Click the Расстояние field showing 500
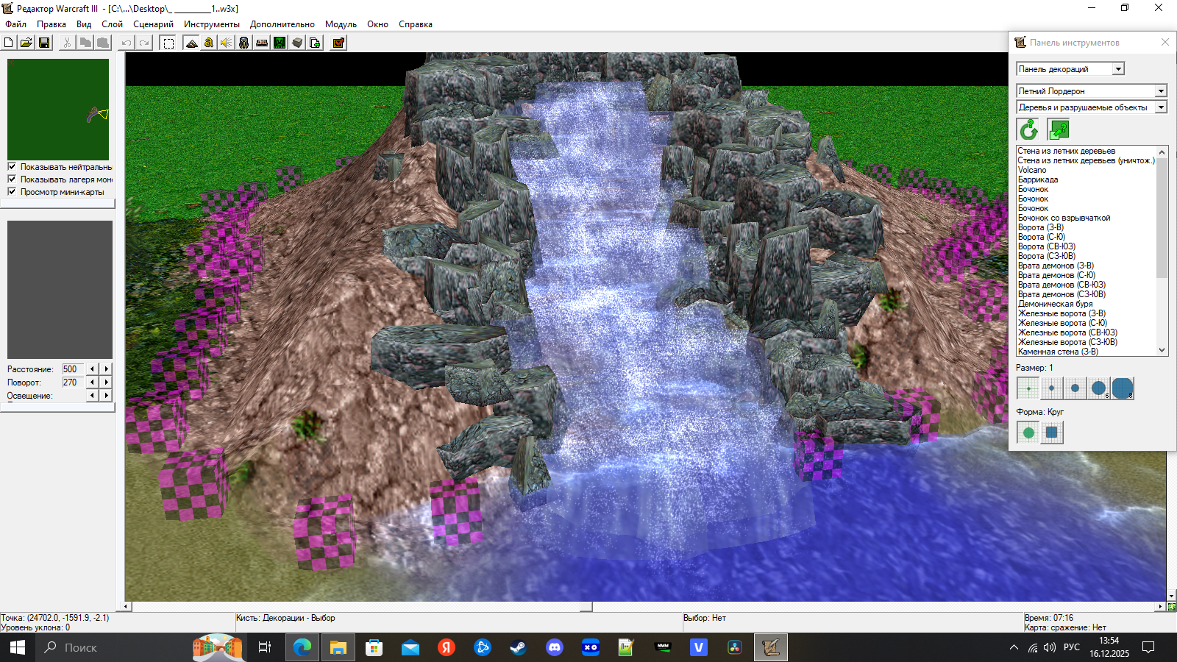 (73, 369)
